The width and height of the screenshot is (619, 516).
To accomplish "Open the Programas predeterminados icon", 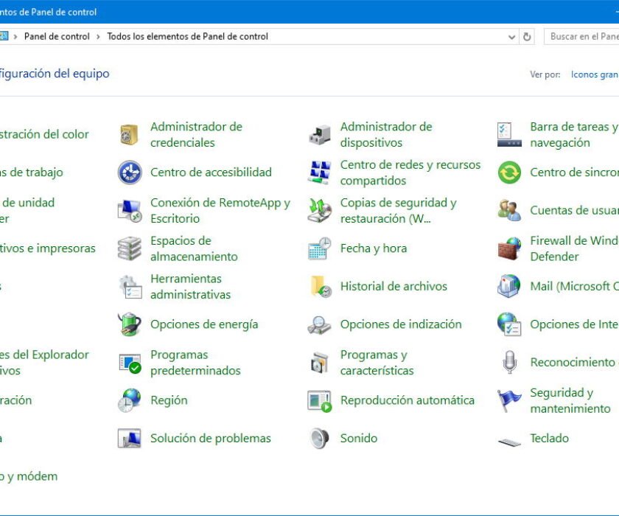I will tap(130, 363).
